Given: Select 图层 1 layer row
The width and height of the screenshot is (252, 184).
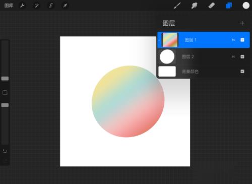Looking at the screenshot, I should coord(204,40).
